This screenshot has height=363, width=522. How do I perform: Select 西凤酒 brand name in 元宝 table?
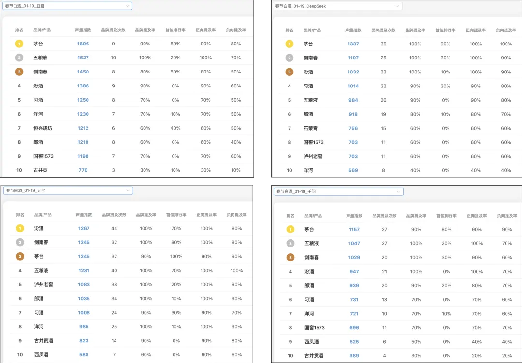tap(41, 355)
